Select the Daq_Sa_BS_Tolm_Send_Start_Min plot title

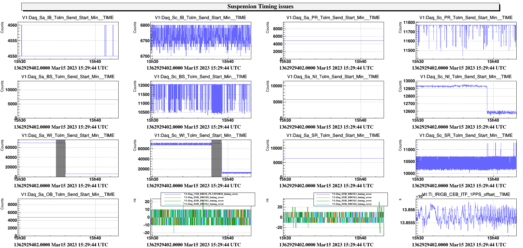(x=68, y=77)
